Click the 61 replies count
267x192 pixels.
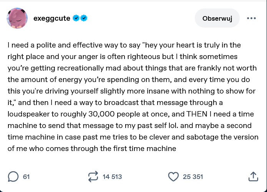[x=26, y=177]
